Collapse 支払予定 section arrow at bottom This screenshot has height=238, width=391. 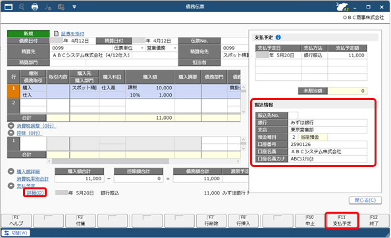click(11, 185)
